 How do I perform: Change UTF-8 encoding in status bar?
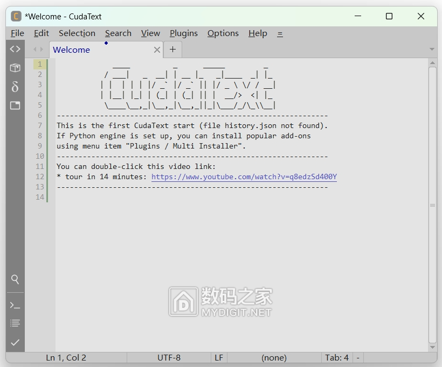(x=169, y=357)
